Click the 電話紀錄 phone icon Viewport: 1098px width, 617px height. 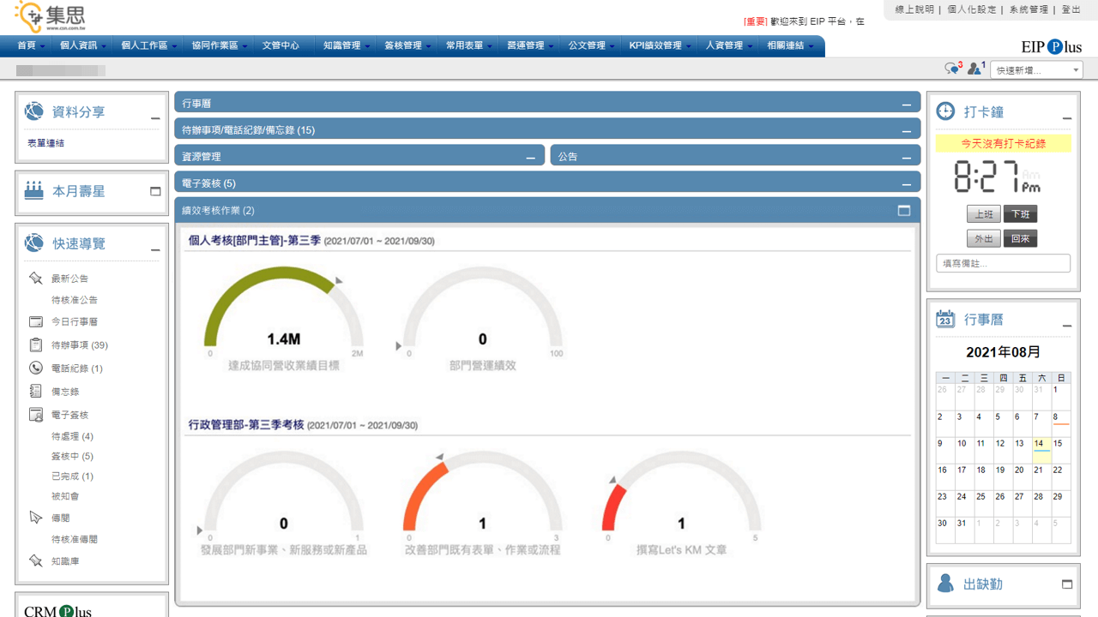tap(35, 368)
